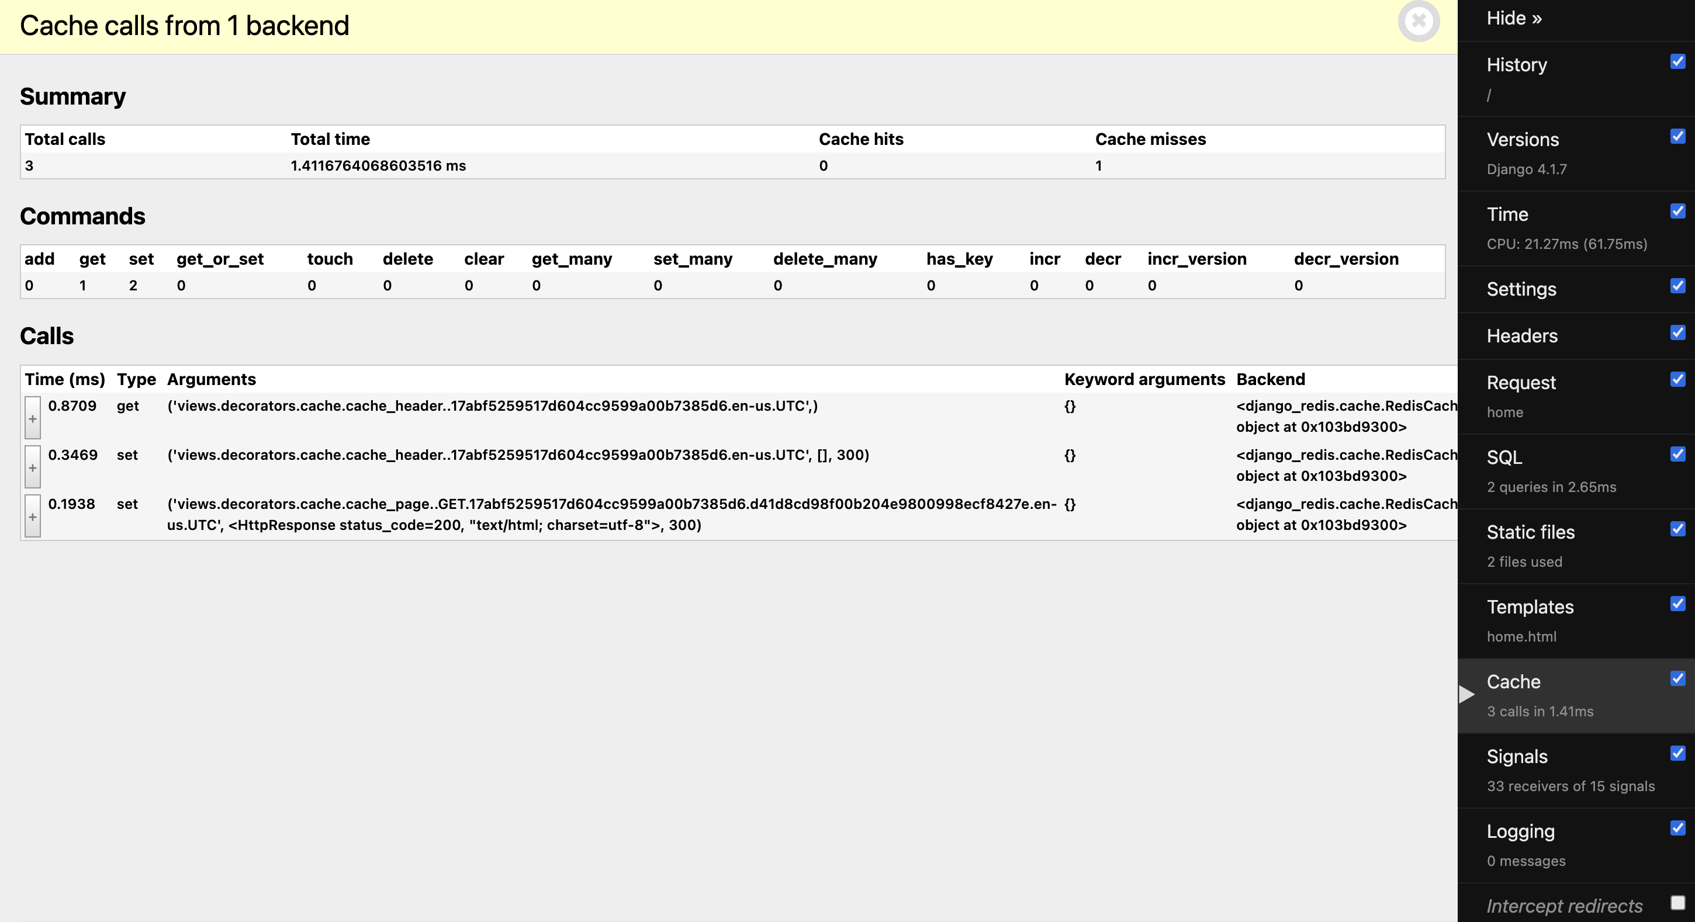Expand the 0.3469 ms set call
1695x922 pixels.
(33, 467)
